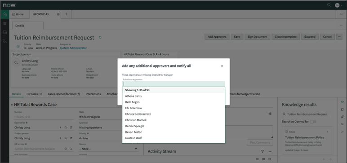Collapse the HR Total Rewards Case section
The height and width of the screenshot is (163, 347).
coord(12,105)
